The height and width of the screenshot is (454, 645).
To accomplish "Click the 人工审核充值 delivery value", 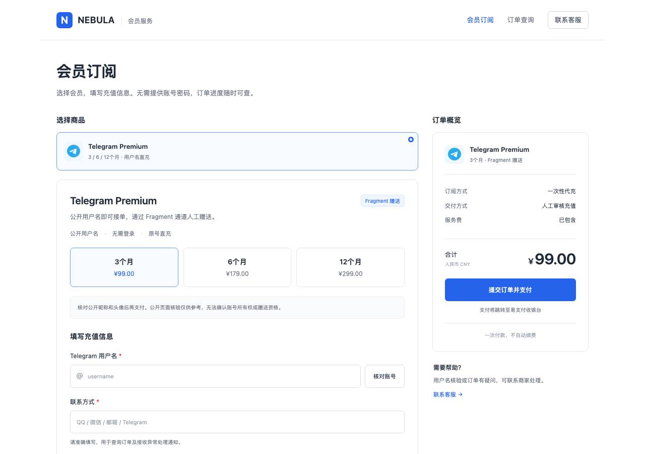I will pos(559,206).
